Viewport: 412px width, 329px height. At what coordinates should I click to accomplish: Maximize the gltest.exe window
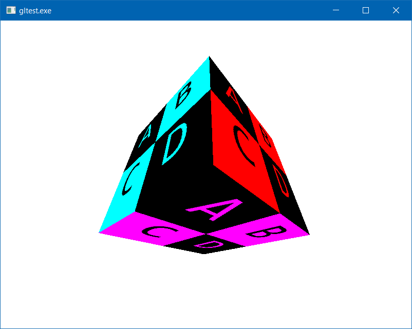366,10
